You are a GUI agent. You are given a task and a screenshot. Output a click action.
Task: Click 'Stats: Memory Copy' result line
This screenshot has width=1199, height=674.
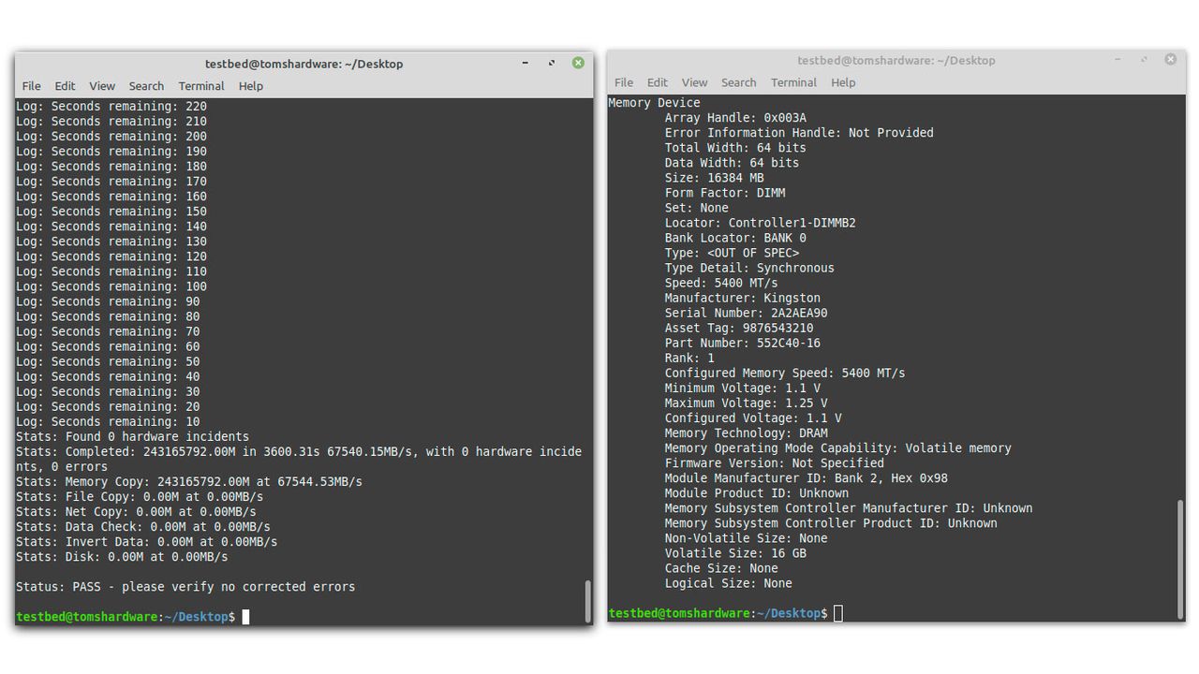pyautogui.click(x=189, y=481)
